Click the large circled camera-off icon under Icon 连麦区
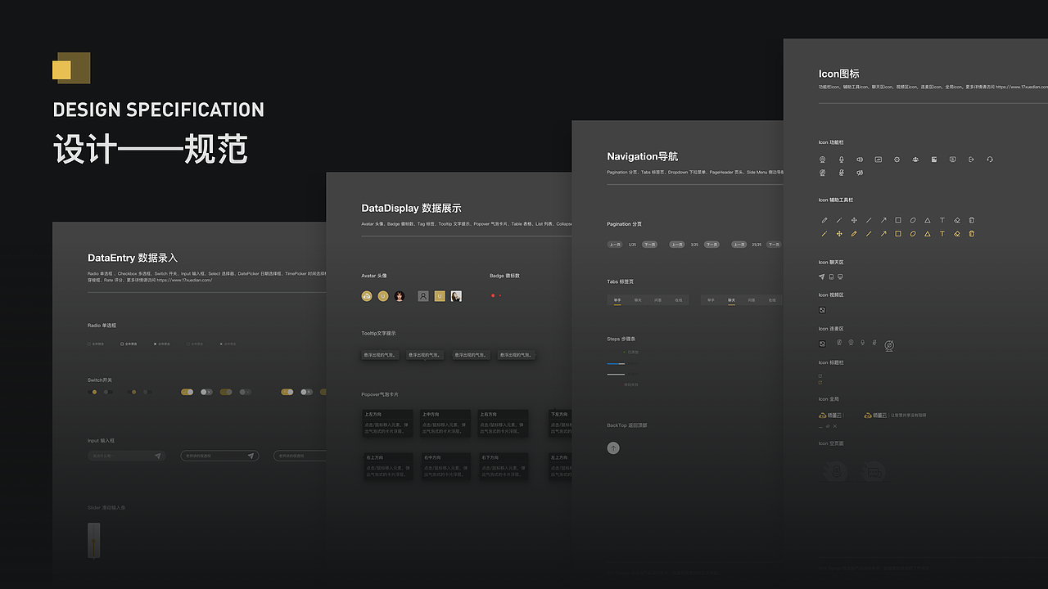The height and width of the screenshot is (589, 1048). click(889, 345)
